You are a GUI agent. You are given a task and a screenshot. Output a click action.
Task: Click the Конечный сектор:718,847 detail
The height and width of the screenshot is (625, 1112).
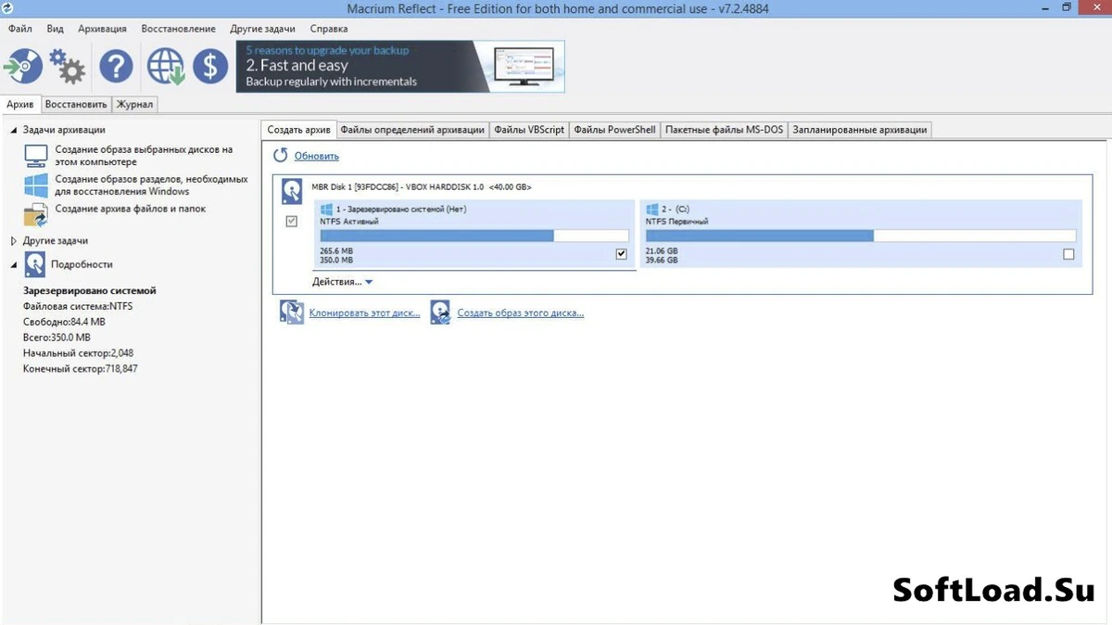coord(81,369)
